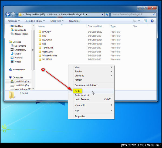
Task: Expand the arrow after Wilcom breadcrumb
Action: (x=59, y=15)
